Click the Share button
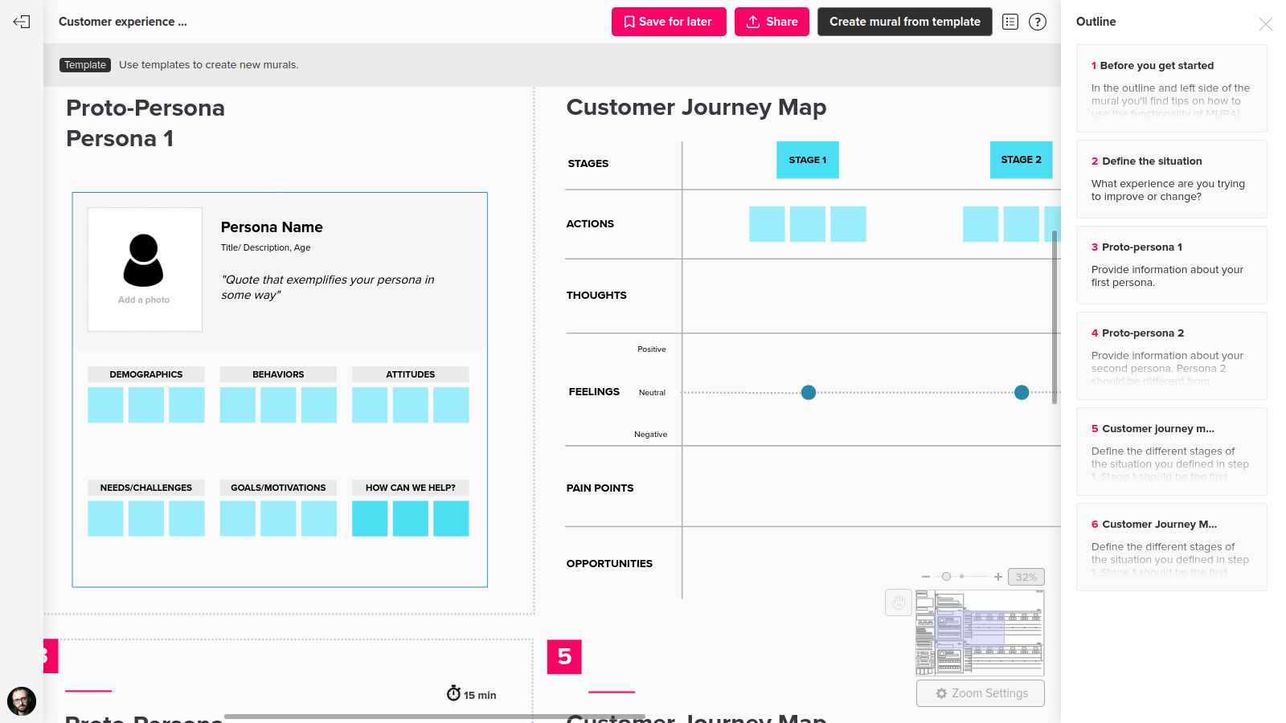The width and height of the screenshot is (1286, 723). click(x=772, y=22)
